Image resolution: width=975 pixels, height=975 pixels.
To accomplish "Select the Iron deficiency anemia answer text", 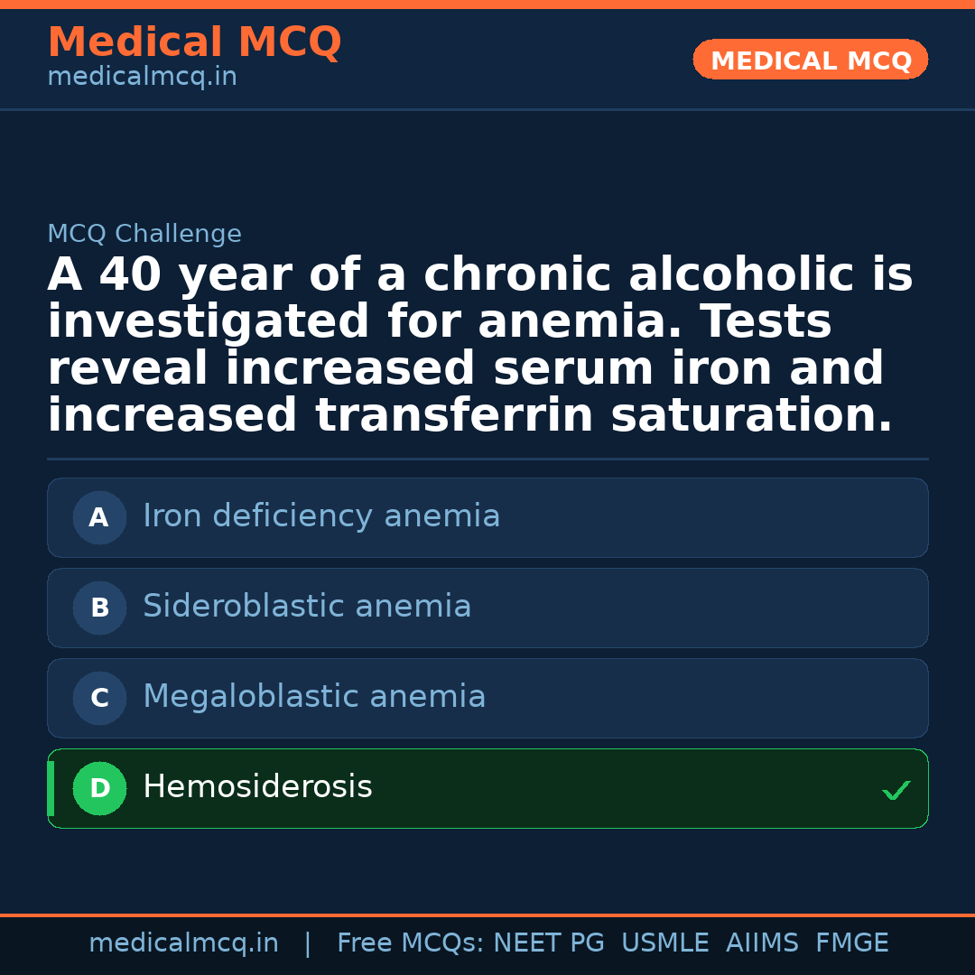I will pos(321,516).
